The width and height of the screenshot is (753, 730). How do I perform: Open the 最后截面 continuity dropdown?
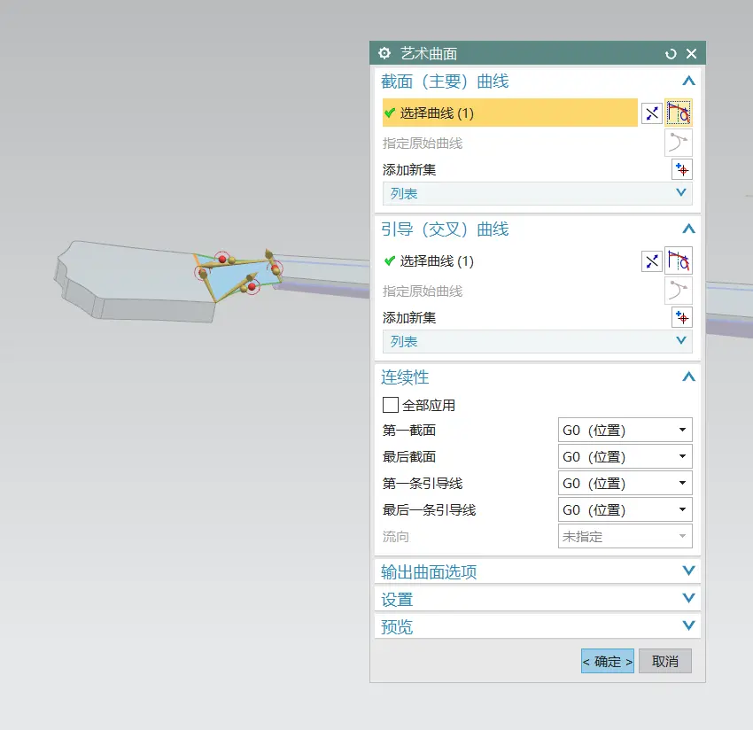(x=625, y=456)
